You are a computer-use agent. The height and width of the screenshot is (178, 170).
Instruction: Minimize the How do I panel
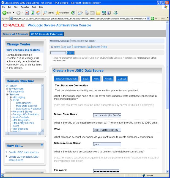click(42, 145)
